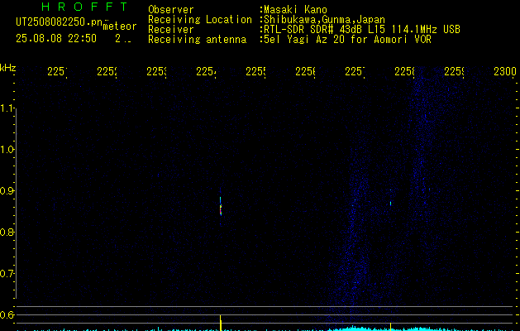Click the 'Receiving Location' label
The width and height of the screenshot is (520, 331).
(x=200, y=20)
